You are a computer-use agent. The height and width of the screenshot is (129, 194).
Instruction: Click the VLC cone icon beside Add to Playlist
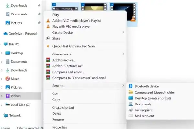48,21
